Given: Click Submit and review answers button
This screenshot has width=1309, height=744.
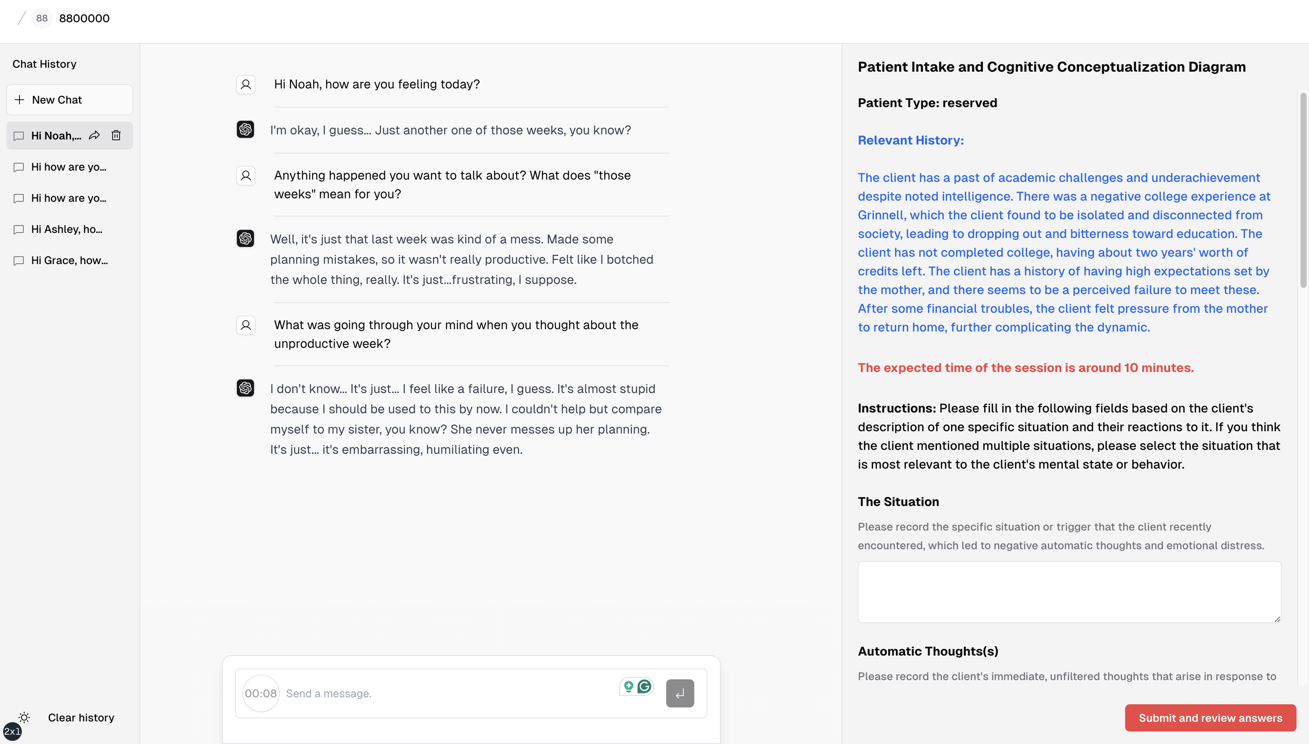Looking at the screenshot, I should pyautogui.click(x=1210, y=718).
